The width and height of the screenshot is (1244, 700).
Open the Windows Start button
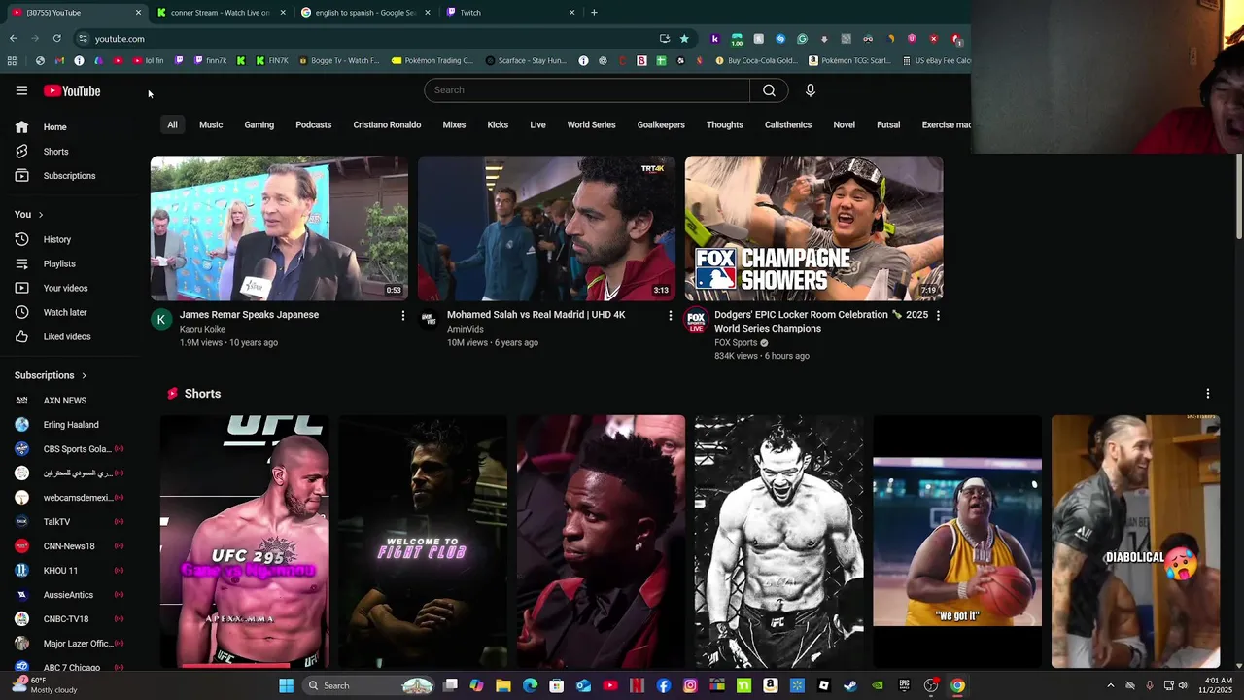(x=286, y=685)
